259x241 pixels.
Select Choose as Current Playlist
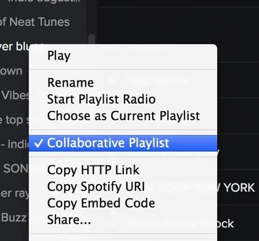(123, 116)
